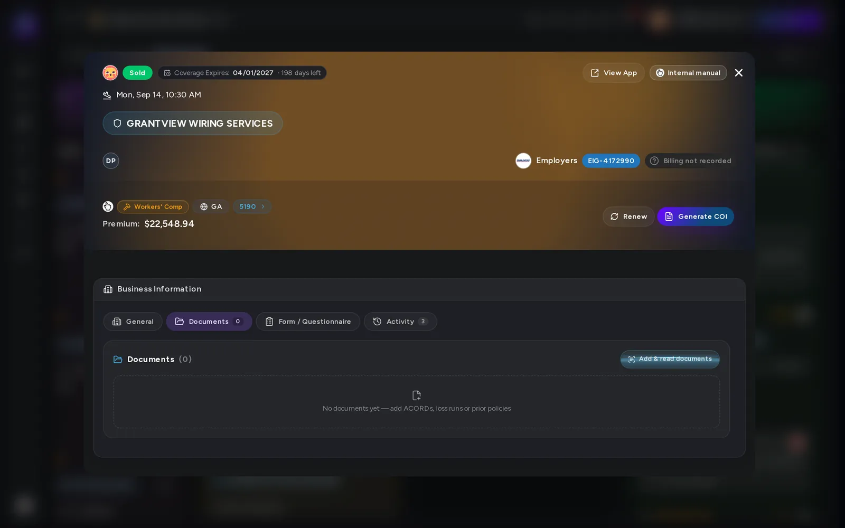This screenshot has height=528, width=845.
Task: Click the Renew button
Action: coord(628,216)
